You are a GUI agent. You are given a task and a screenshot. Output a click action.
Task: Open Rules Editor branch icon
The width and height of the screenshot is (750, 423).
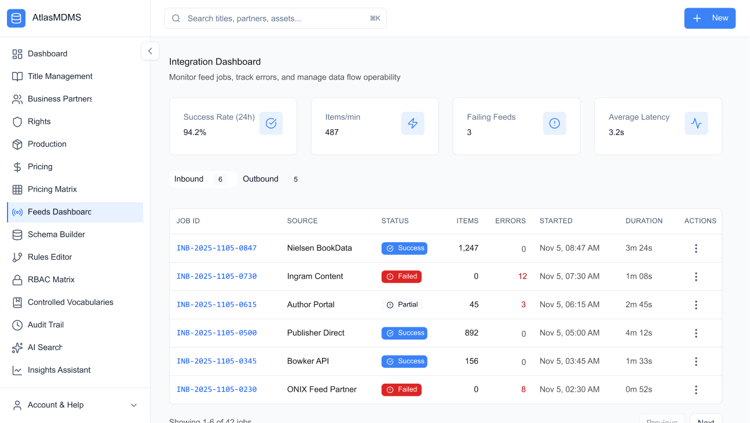[17, 257]
